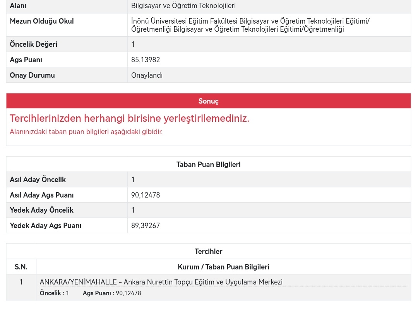The width and height of the screenshot is (418, 310).
Task: Click 'Alanınızdaki taban puan bilgileri' notice text
Action: [86, 131]
